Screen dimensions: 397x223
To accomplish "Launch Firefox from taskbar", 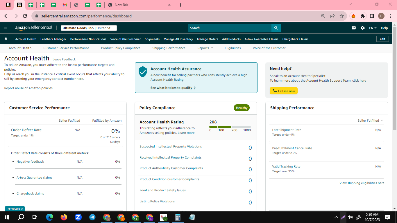I will click(x=64, y=217).
